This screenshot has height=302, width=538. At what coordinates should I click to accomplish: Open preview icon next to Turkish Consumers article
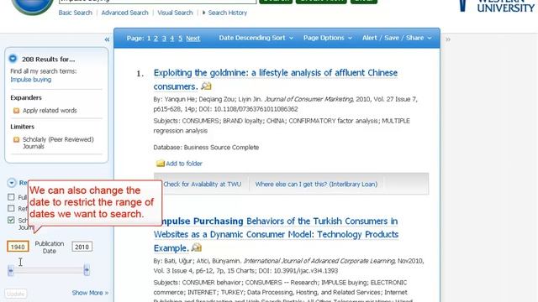click(196, 247)
